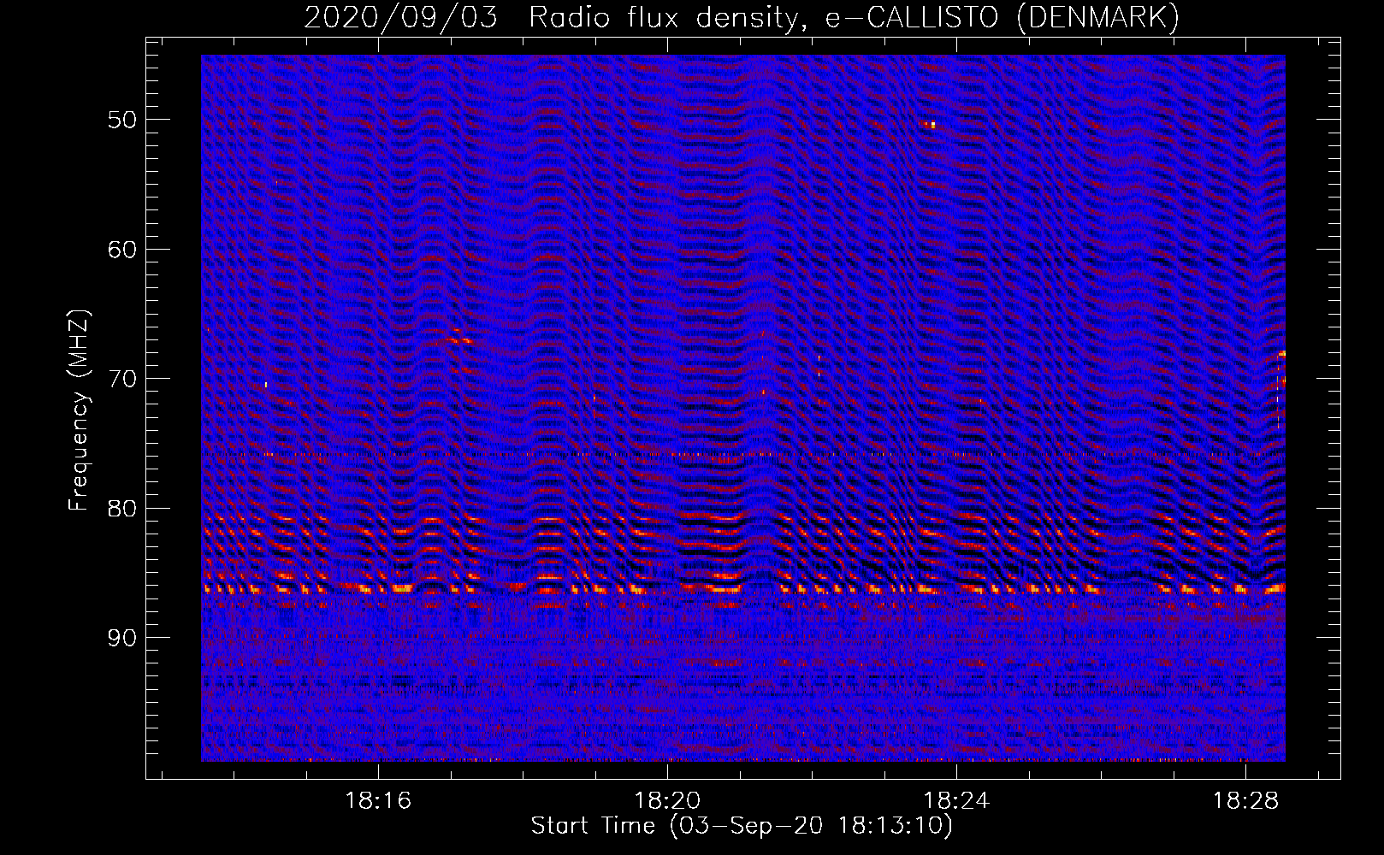The image size is (1384, 855).
Task: Click the bright spot near 68 MHz at right edge
Action: click(1282, 353)
